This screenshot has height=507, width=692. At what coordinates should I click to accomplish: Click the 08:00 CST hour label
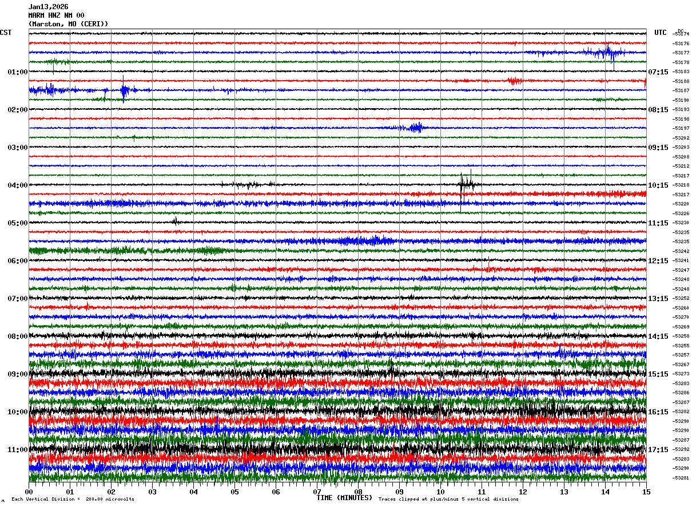[x=18, y=336]
